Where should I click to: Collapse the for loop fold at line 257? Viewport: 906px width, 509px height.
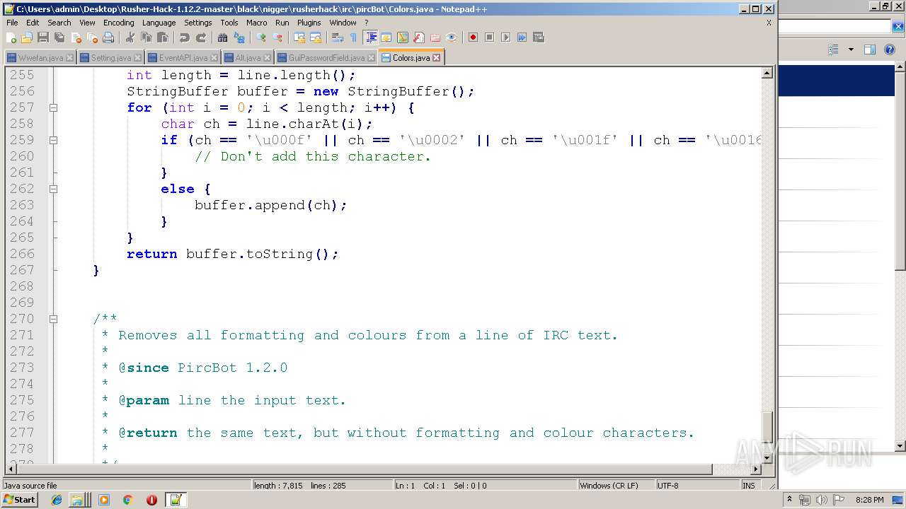pyautogui.click(x=53, y=108)
